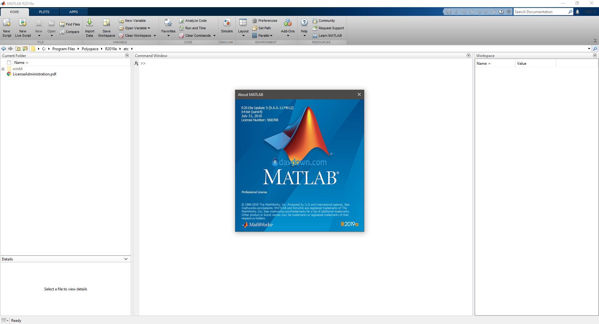Expand the address bar path history dropdown
The height and width of the screenshot is (324, 599).
tap(589, 49)
